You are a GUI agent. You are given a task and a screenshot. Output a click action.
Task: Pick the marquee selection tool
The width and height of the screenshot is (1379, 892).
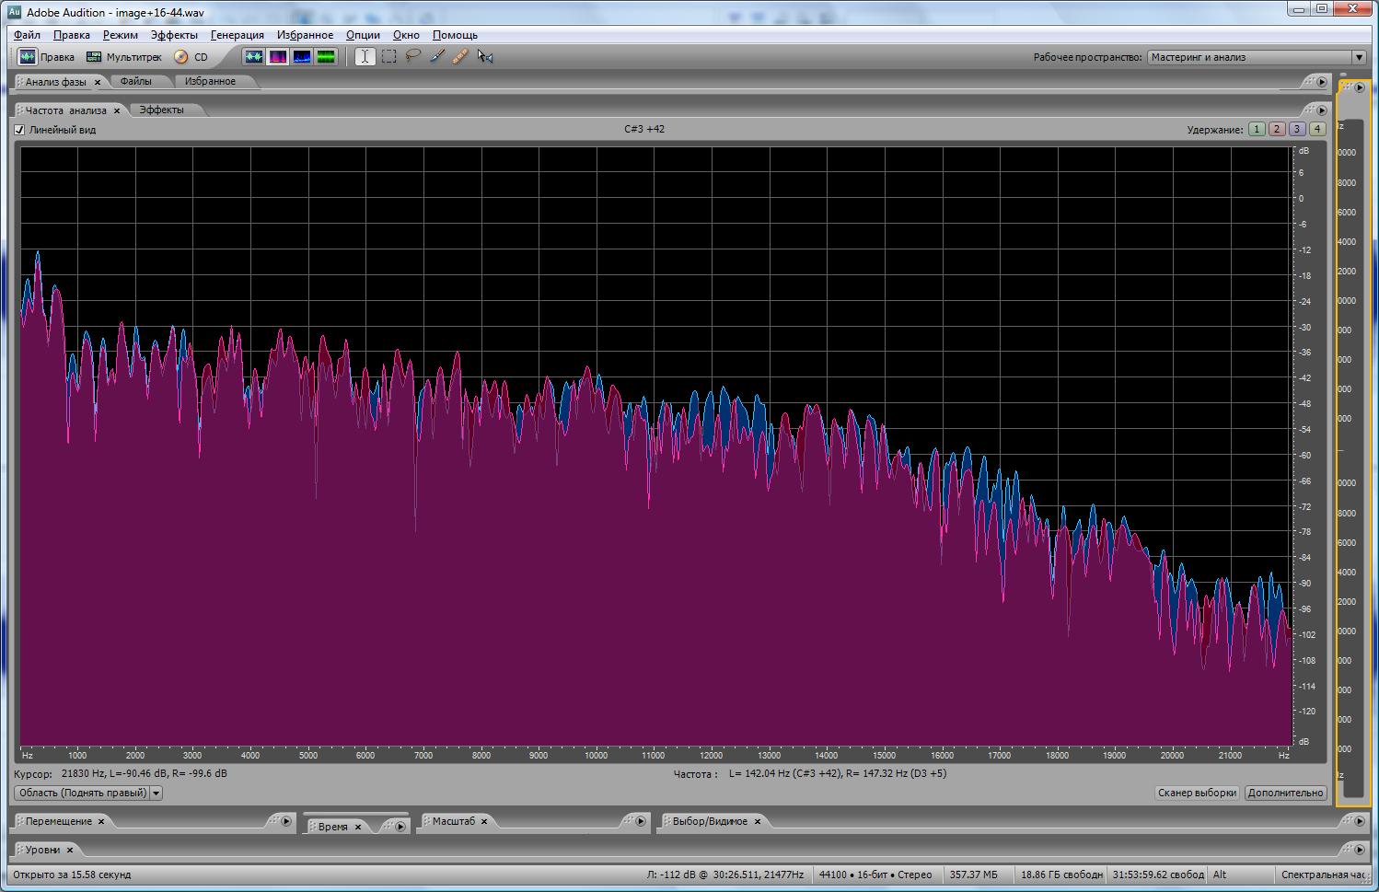(389, 57)
